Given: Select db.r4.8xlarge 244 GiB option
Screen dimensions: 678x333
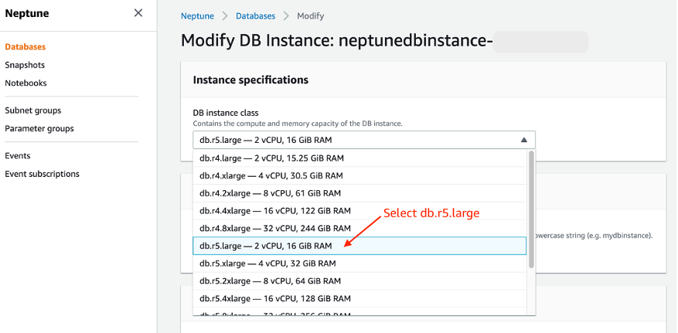Looking at the screenshot, I should [359, 228].
